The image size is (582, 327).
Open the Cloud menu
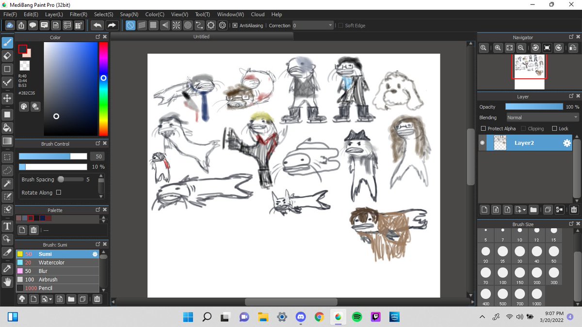[258, 15]
